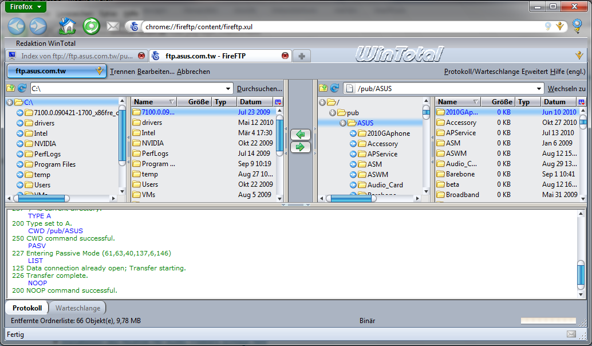Select the Broadband folder in remote list
Screen dimensions: 592x346
[x=462, y=195]
